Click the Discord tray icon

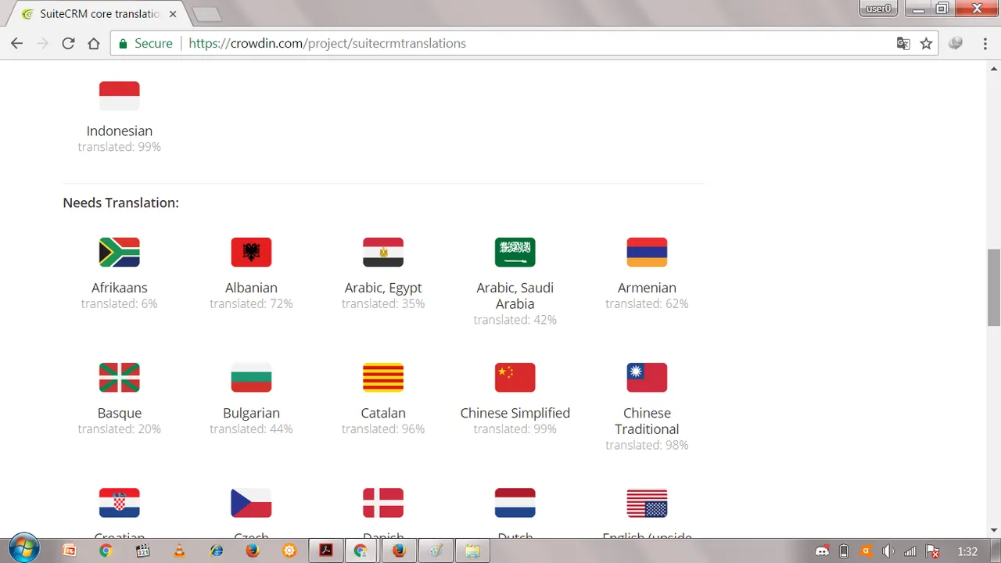[x=822, y=551]
